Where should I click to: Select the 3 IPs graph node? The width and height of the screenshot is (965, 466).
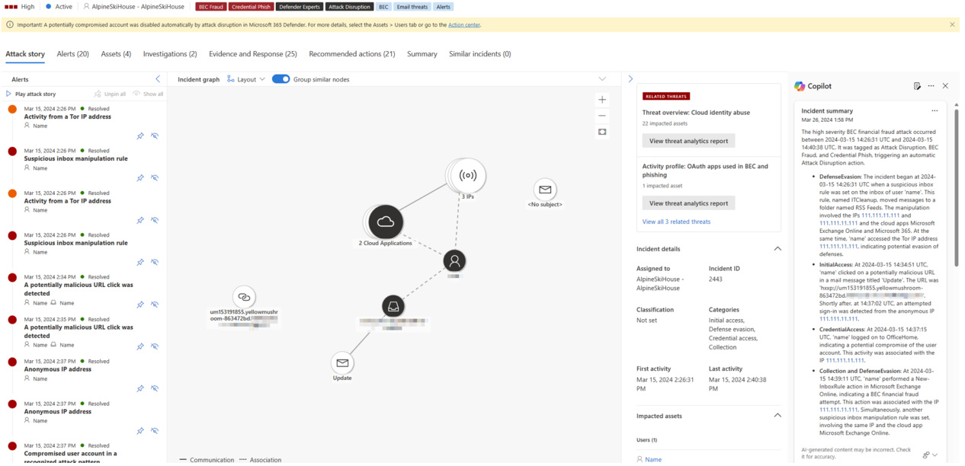coord(467,176)
